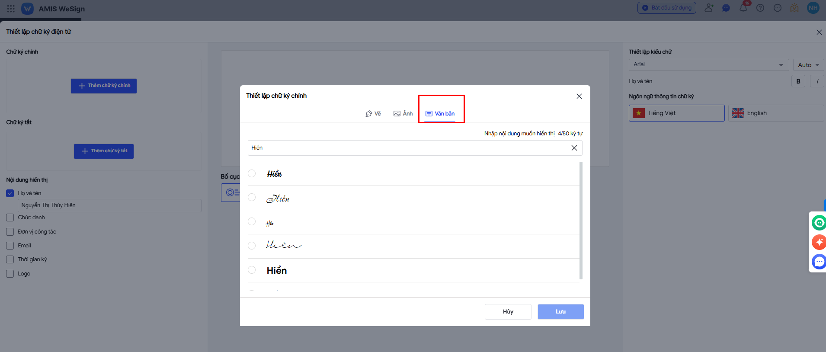Viewport: 826px width, 352px height.
Task: Clear the Hiền text input with X
Action: (x=574, y=148)
